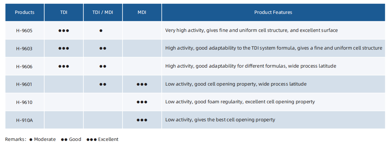
Task: Select the Product Features column header
Action: tap(273, 12)
